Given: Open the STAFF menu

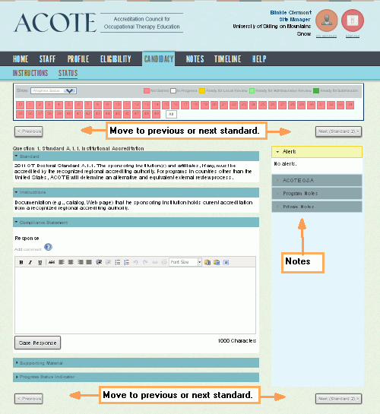Looking at the screenshot, I should pyautogui.click(x=48, y=59).
